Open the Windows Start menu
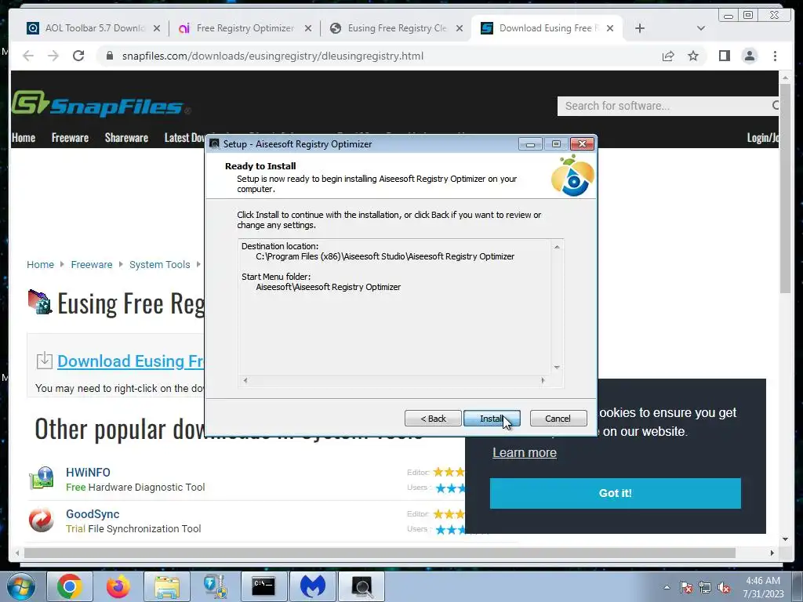This screenshot has width=803, height=602. pos(20,586)
